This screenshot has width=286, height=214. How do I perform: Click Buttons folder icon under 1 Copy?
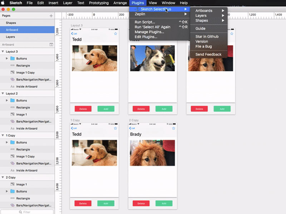pyautogui.click(x=13, y=142)
